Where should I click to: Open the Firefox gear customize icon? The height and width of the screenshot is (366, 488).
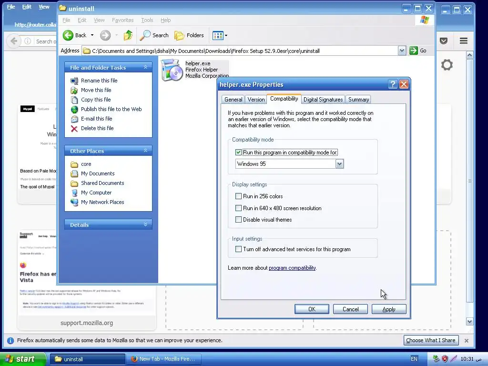tap(447, 65)
